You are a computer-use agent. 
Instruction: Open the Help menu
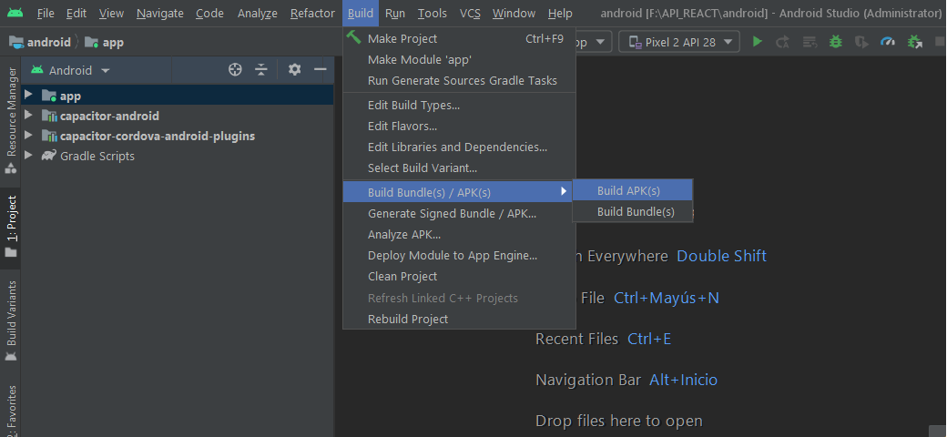click(560, 13)
